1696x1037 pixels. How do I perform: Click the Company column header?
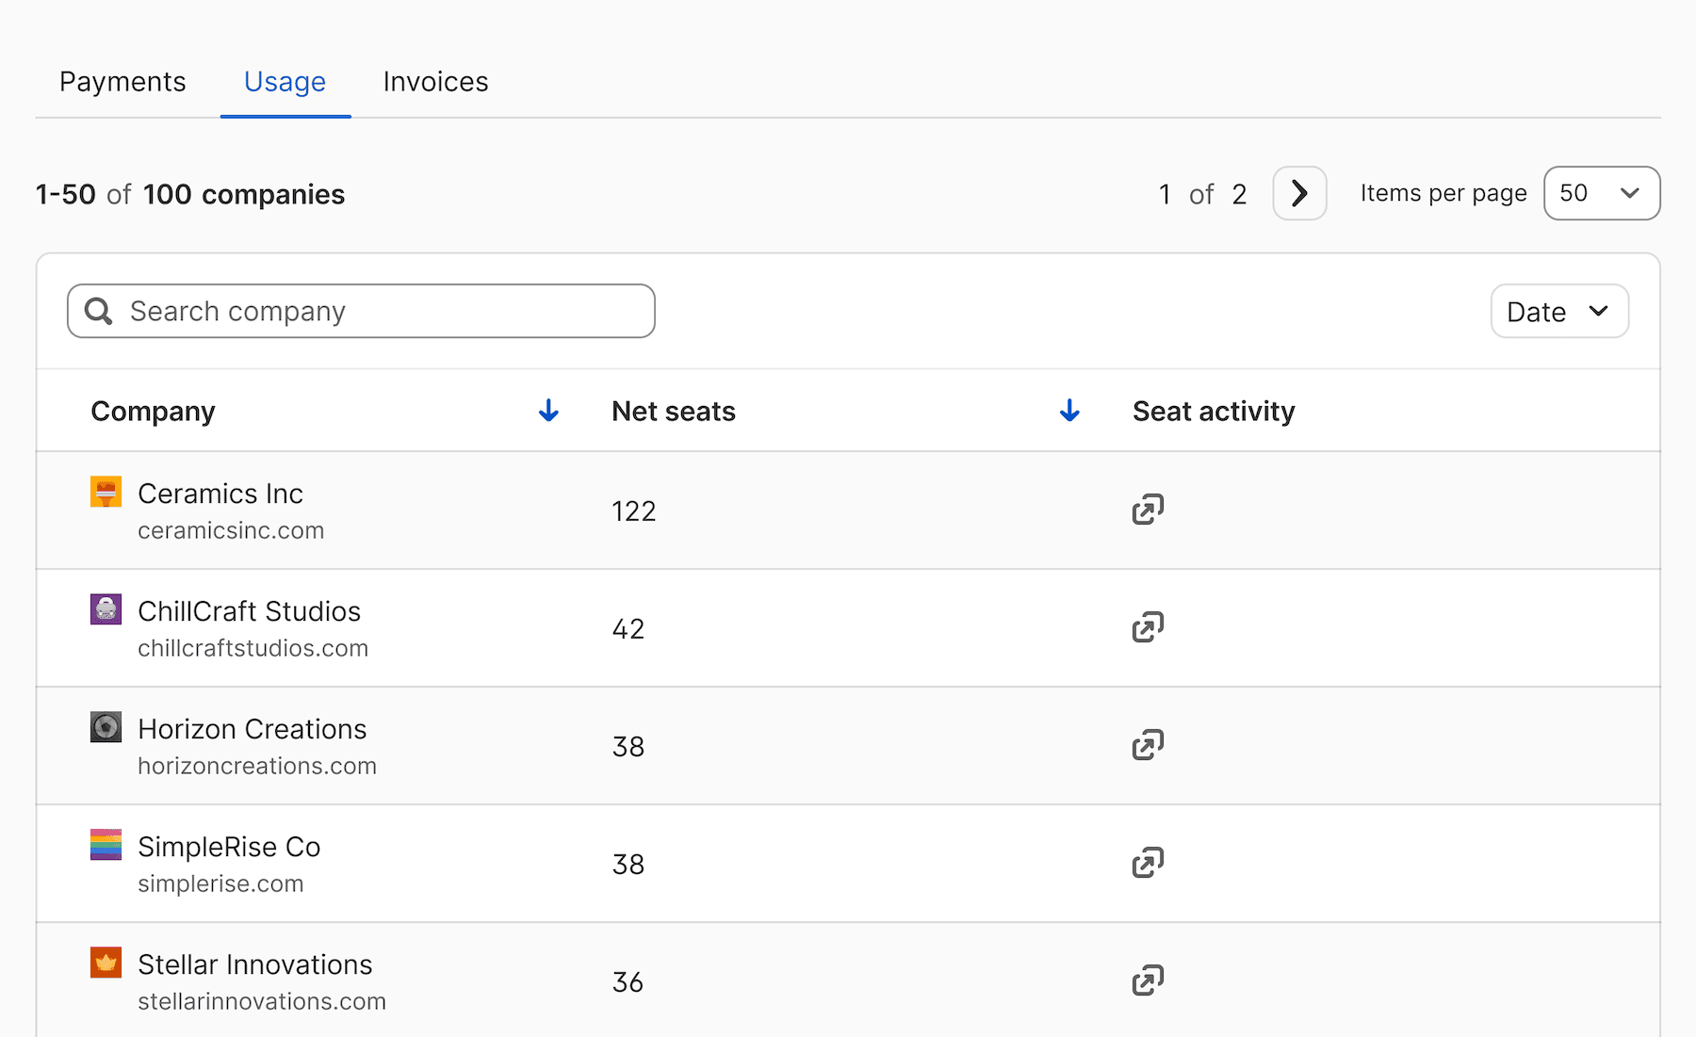153,412
